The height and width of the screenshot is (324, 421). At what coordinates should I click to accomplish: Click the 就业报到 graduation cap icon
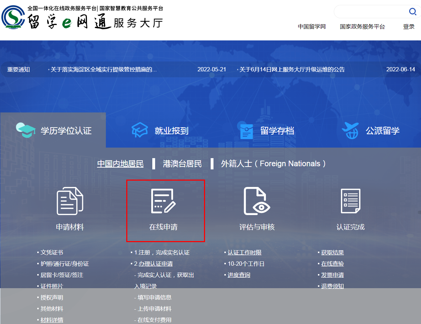coord(140,130)
